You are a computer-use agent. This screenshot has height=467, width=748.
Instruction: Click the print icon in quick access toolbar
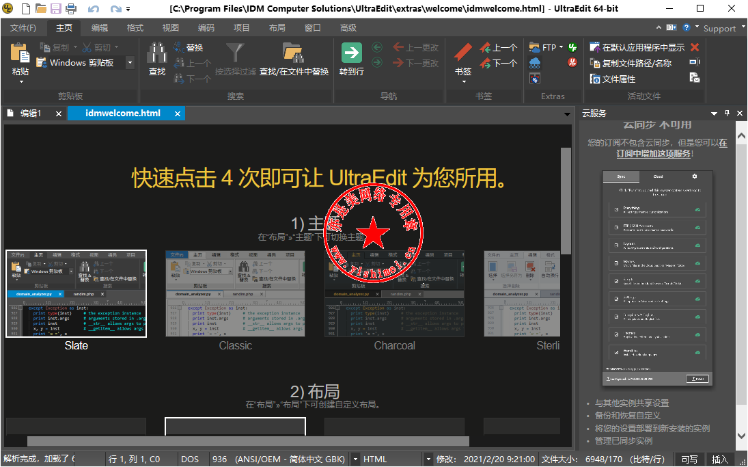[x=71, y=9]
